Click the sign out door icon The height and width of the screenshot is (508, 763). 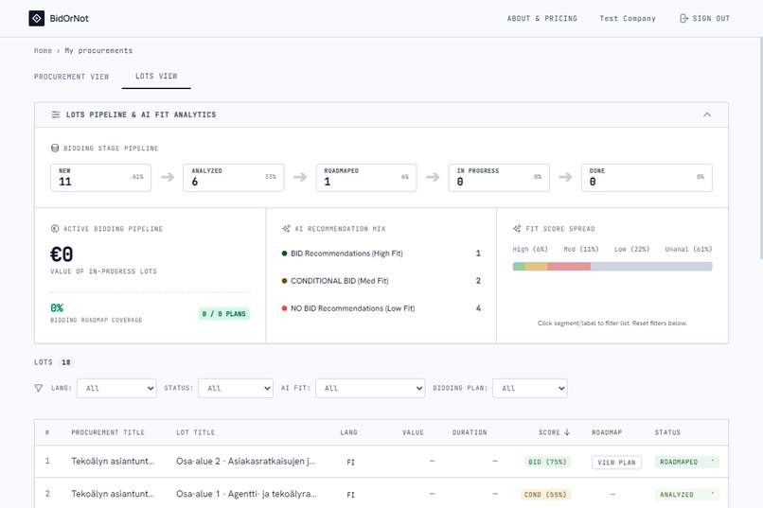coord(683,19)
